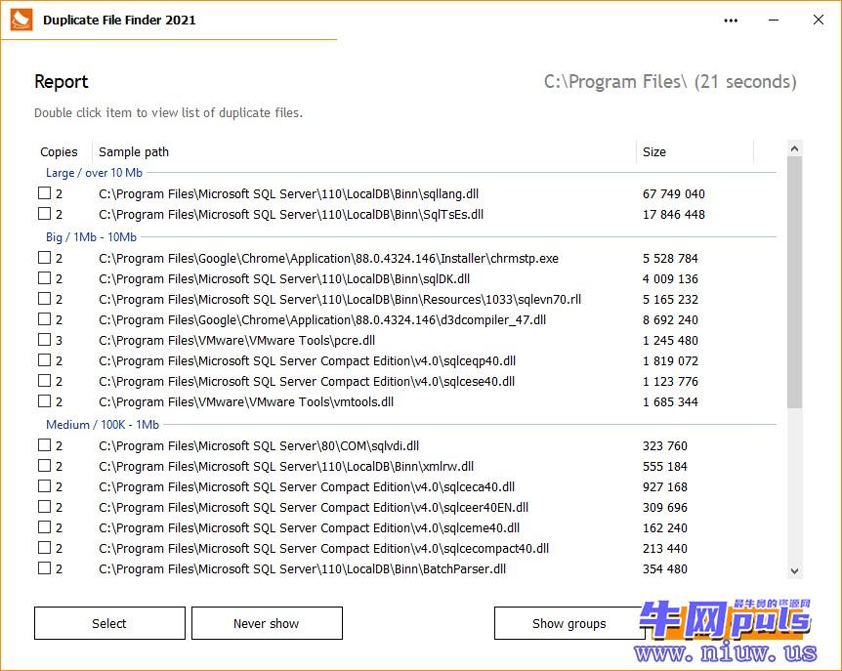The width and height of the screenshot is (842, 671).
Task: Select the d3dcompiler_47.dll path row
Action: [x=322, y=320]
